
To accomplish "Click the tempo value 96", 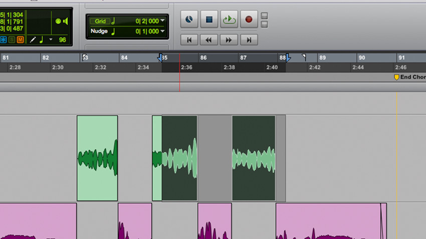I will click(63, 40).
